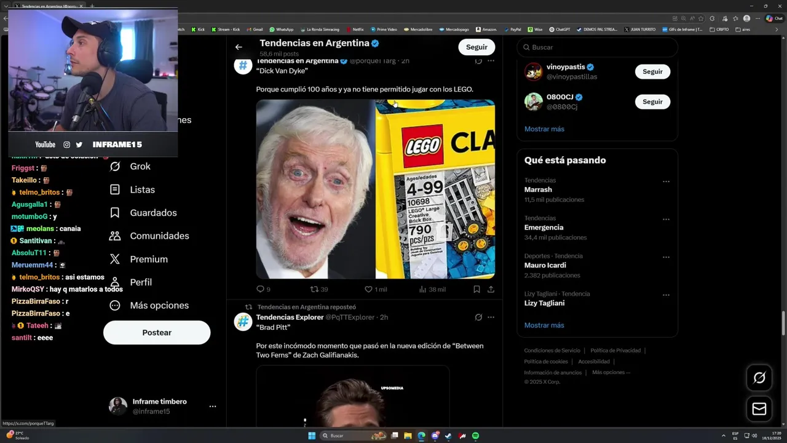Go to Comunidades in the sidebar
Screen dimensions: 787x443
pos(149,236)
